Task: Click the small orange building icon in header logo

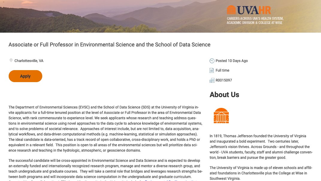Action: coord(231,10)
